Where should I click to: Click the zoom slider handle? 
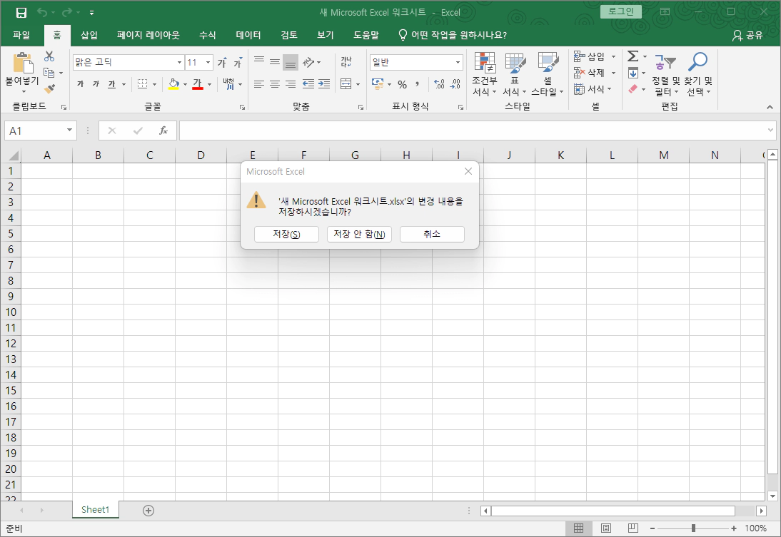(x=693, y=528)
